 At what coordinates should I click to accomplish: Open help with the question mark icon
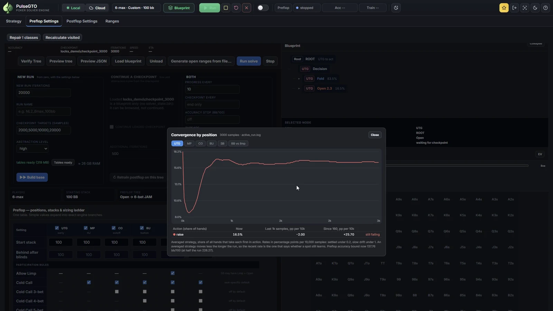(545, 8)
